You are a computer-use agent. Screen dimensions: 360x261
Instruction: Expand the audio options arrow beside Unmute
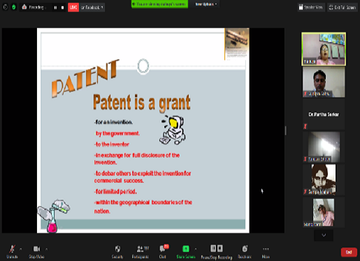pos(21,249)
